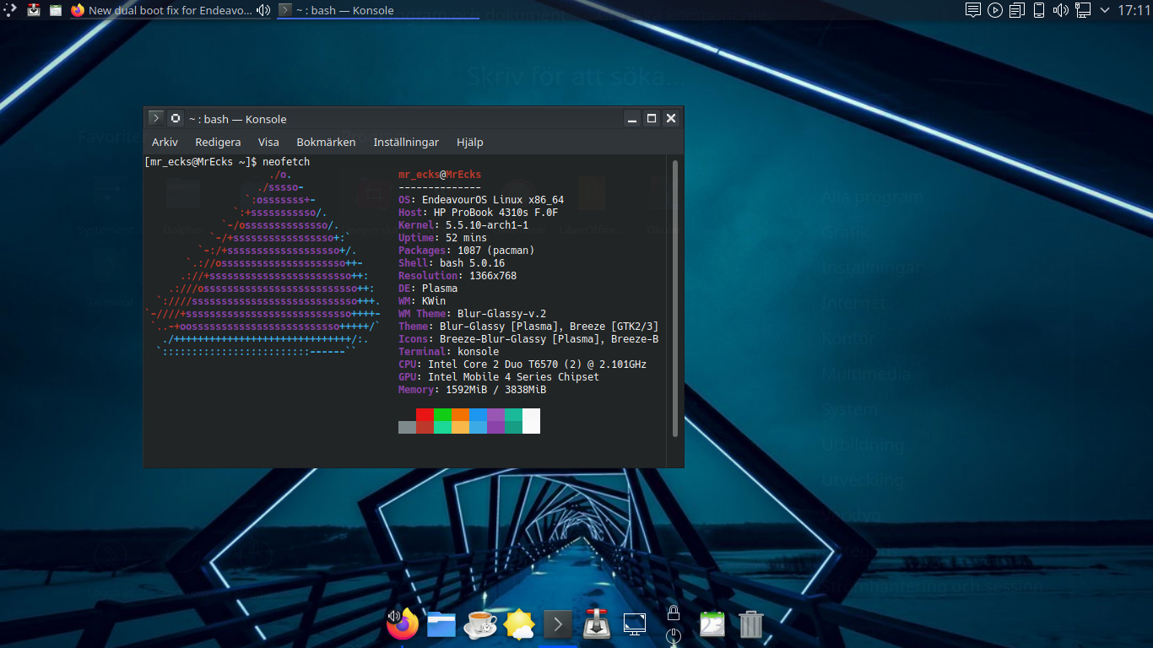Launch the Dolphin file manager dock icon
The image size is (1153, 648).
pos(441,624)
